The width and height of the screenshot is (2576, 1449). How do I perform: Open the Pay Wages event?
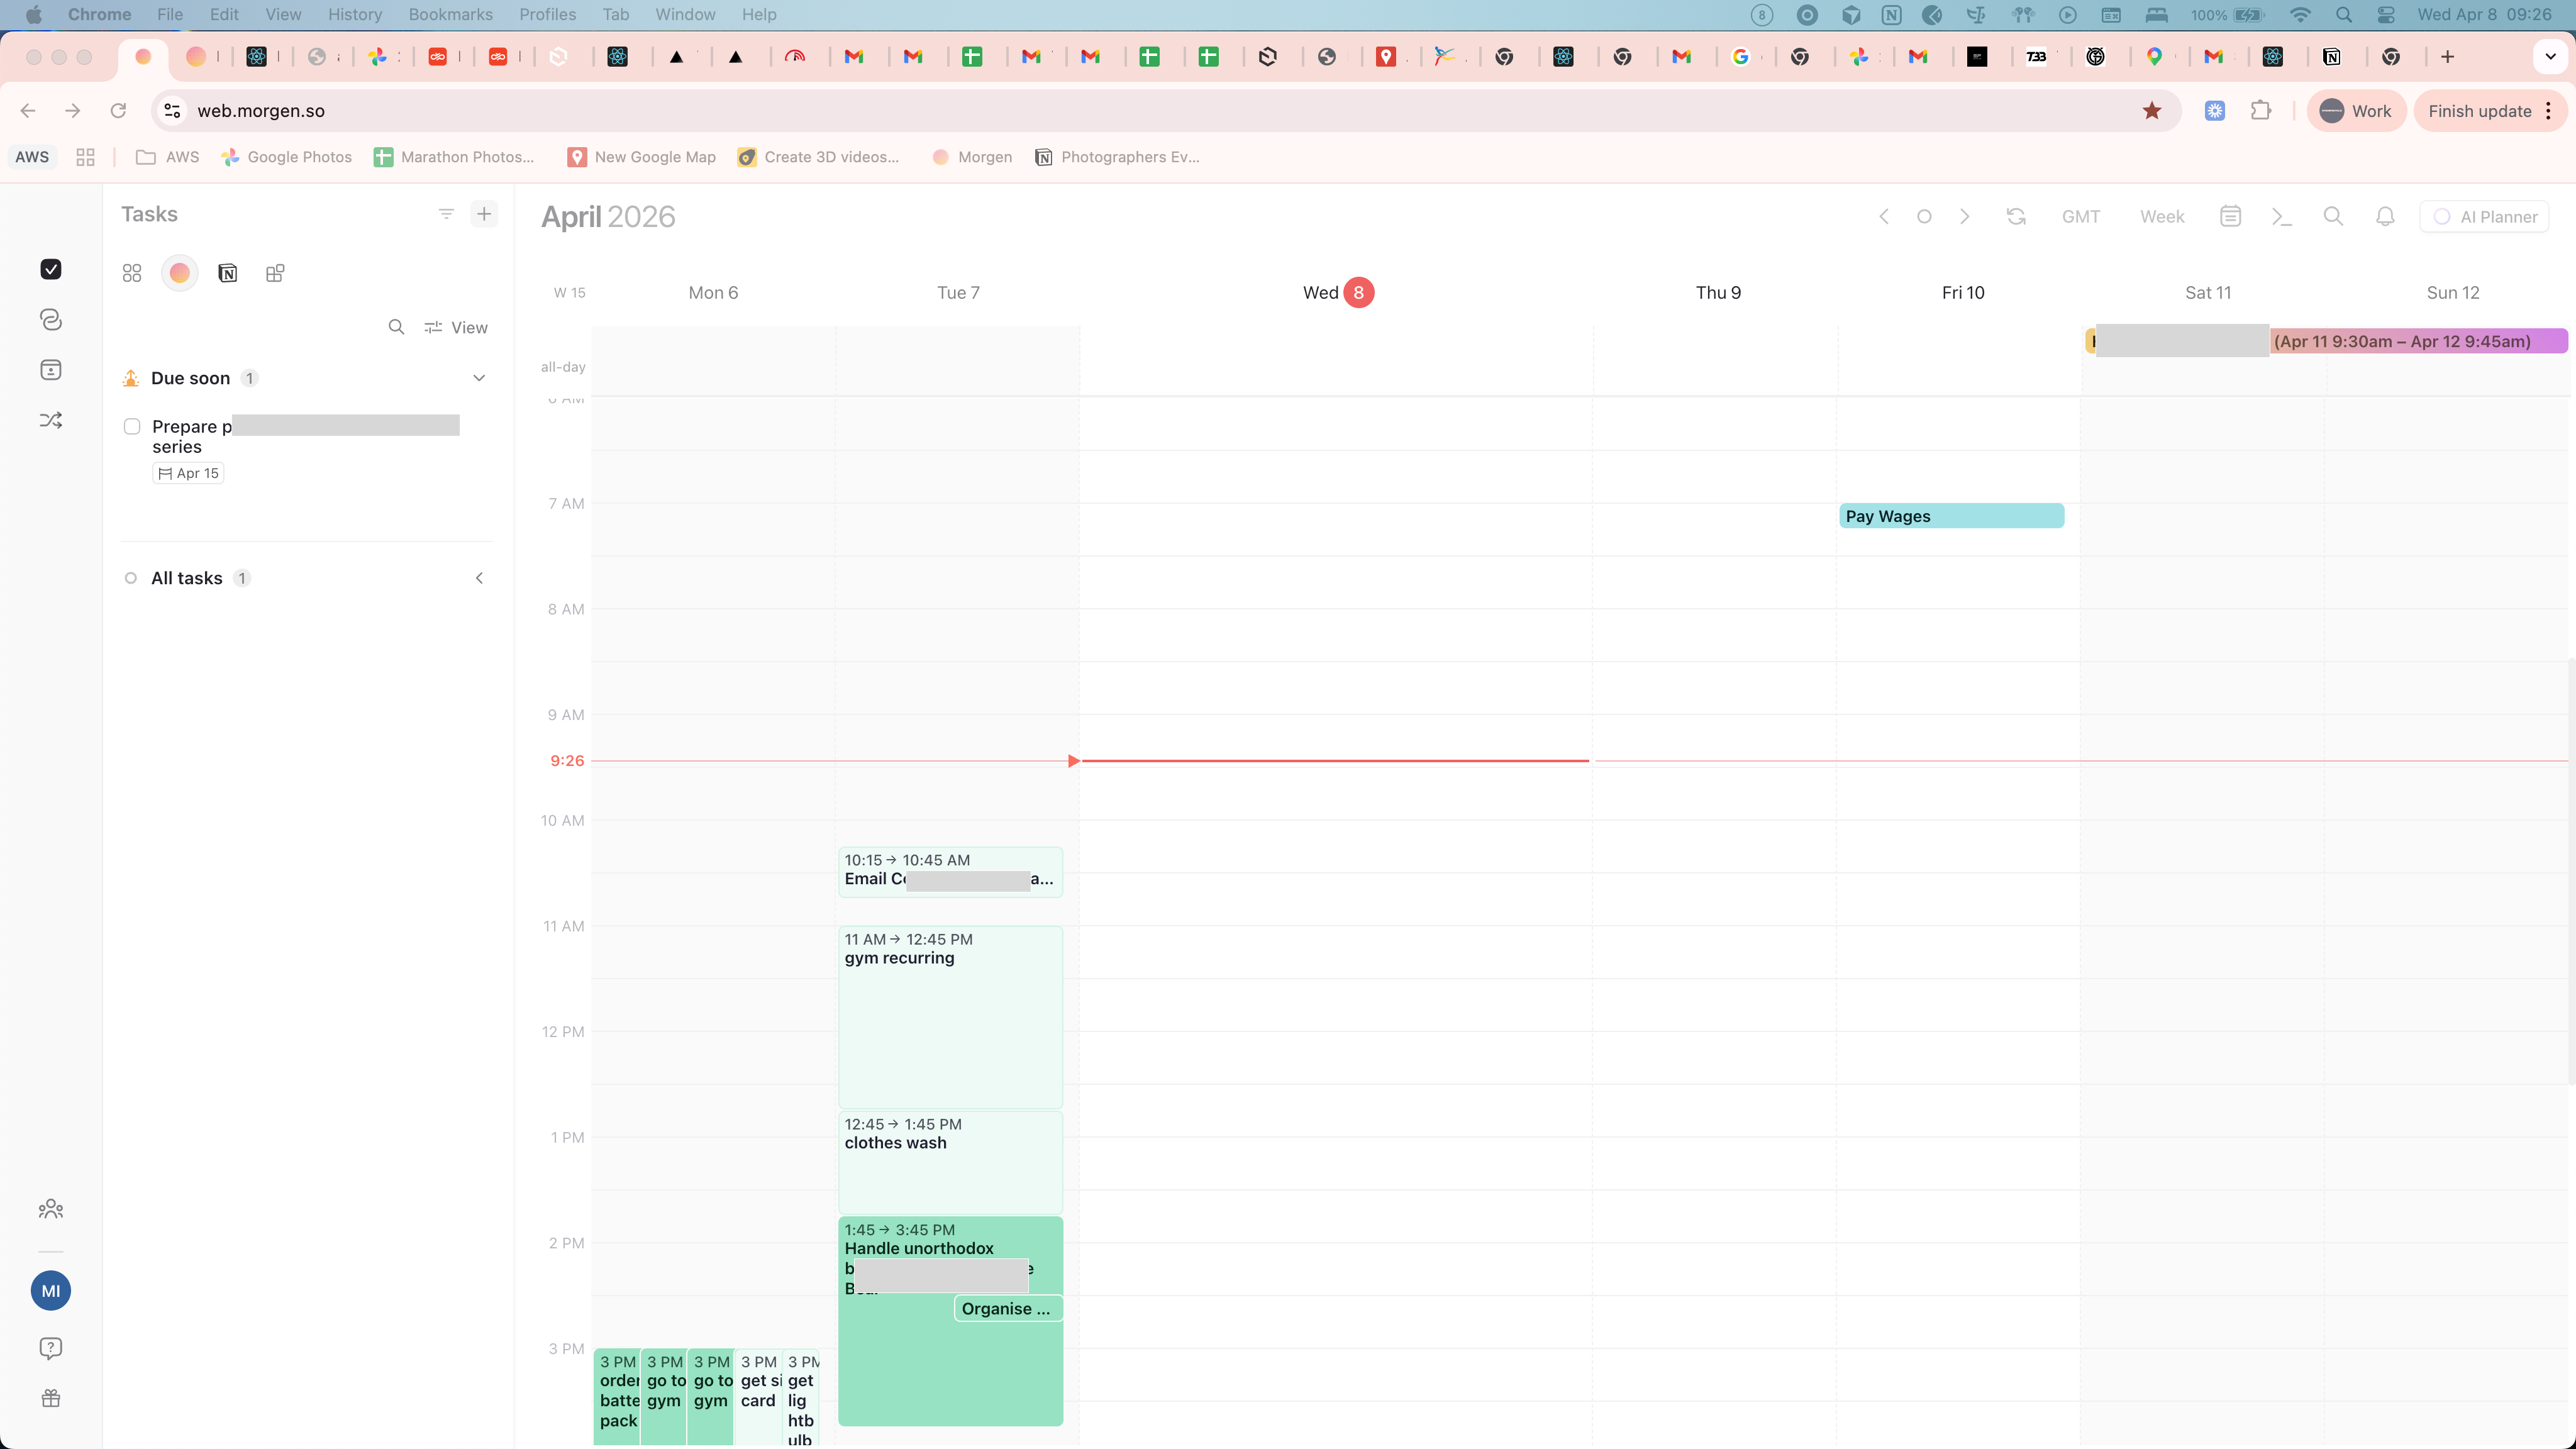(x=1951, y=516)
